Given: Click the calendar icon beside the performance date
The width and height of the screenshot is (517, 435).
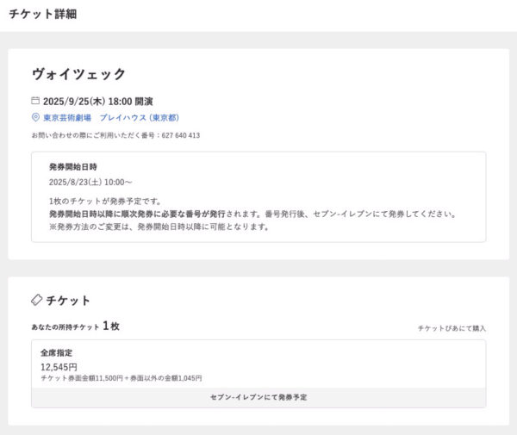Looking at the screenshot, I should click(35, 101).
